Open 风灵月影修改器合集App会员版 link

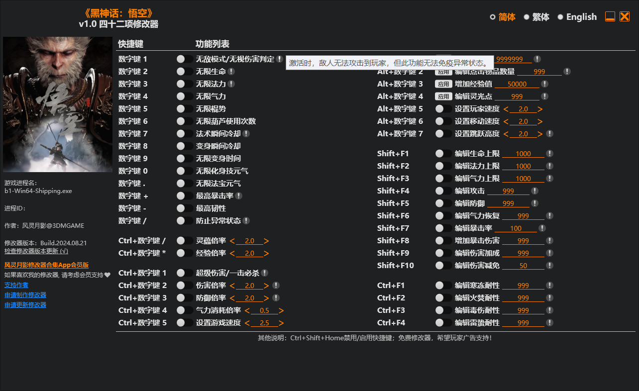(46, 265)
